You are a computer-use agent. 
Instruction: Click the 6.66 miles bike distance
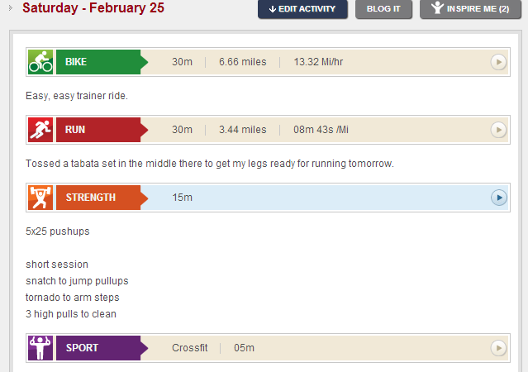point(242,62)
